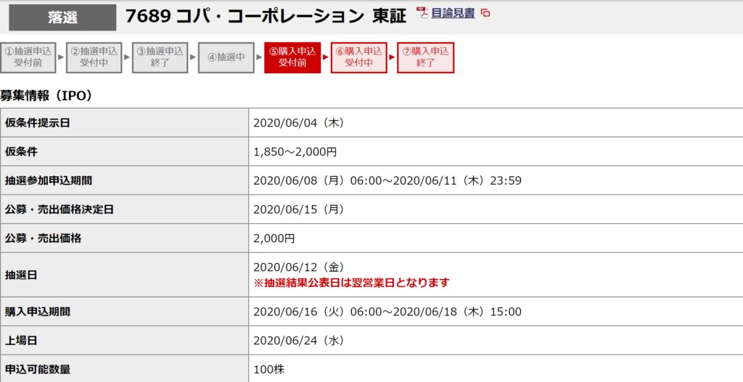743x382 pixels.
Task: Click the date 2020/06/12（金）
Action: (x=299, y=267)
